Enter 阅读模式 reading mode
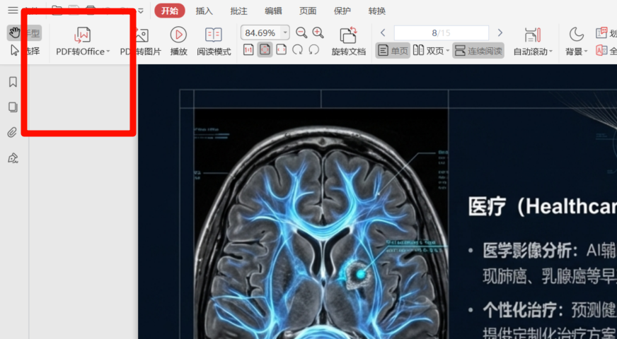Viewport: 617px width, 339px height. click(x=214, y=42)
